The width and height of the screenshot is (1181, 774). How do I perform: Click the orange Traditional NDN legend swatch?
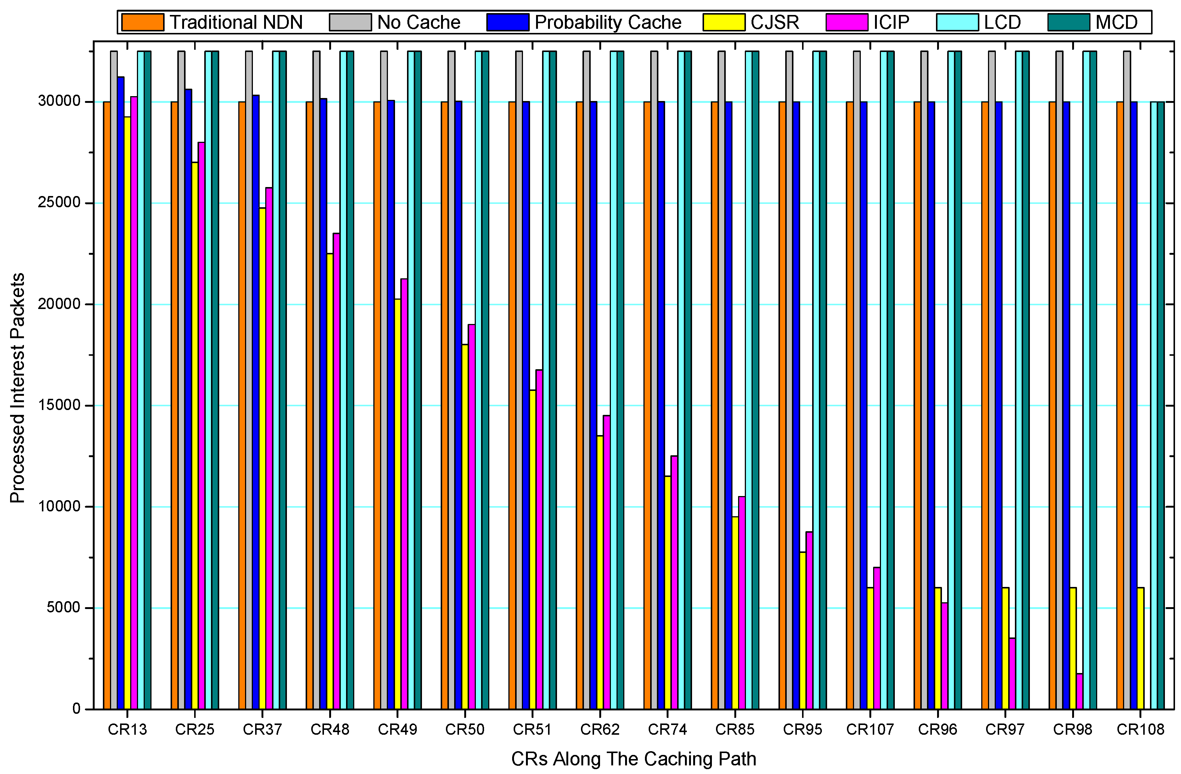coord(143,22)
